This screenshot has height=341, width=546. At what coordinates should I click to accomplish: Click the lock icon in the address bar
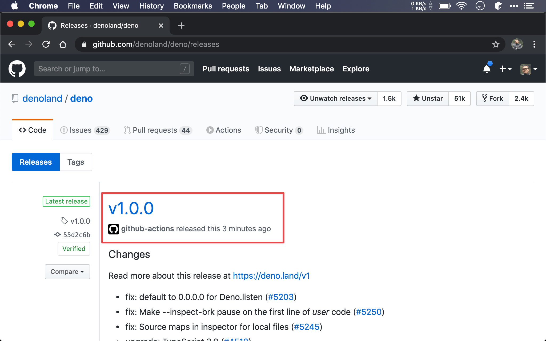pyautogui.click(x=84, y=44)
